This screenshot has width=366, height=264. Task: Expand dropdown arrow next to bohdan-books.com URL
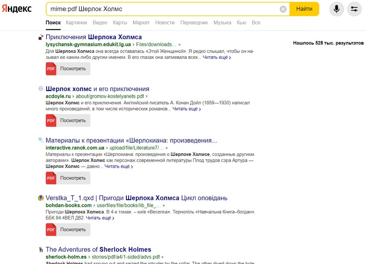coord(164,206)
